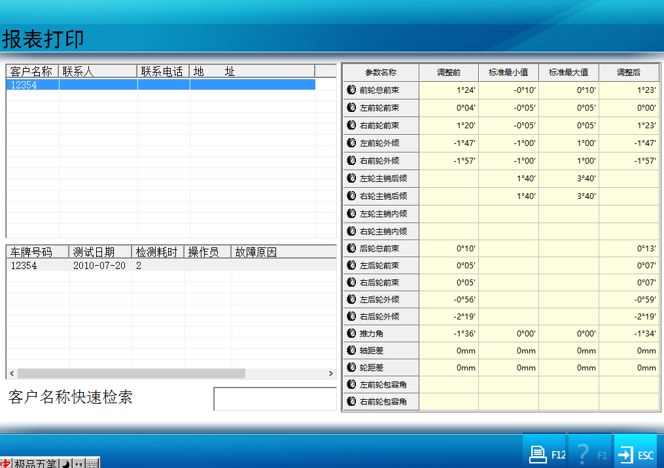Click the 测试日期 column header
Image resolution: width=664 pixels, height=468 pixels.
coord(99,252)
